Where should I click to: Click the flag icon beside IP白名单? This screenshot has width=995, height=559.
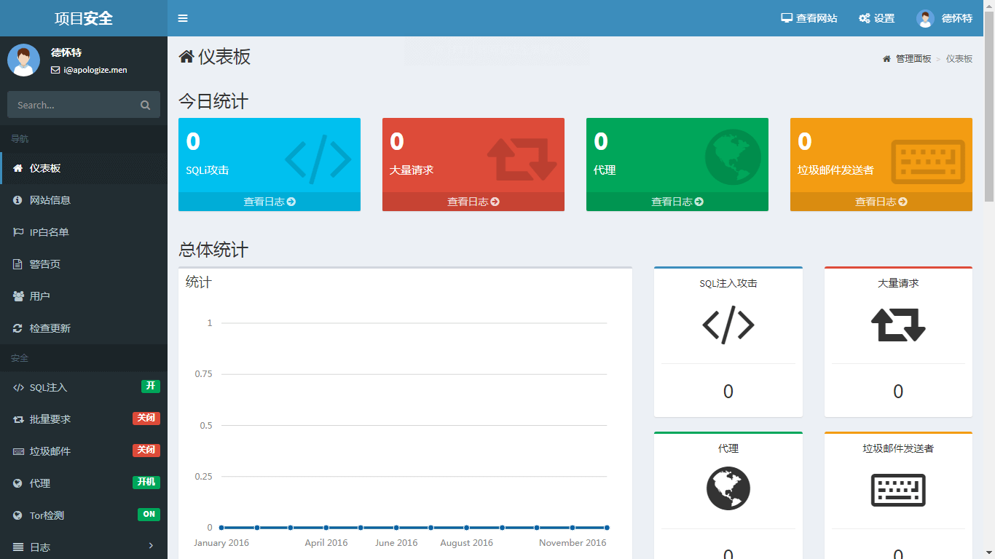point(17,232)
